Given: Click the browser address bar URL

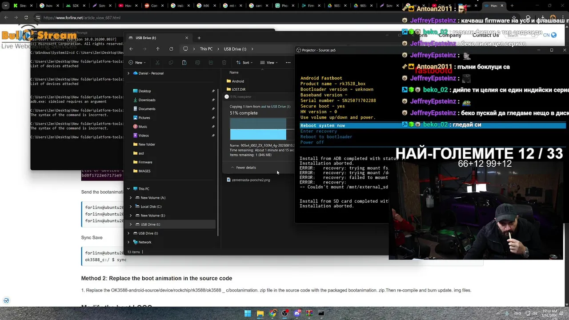Looking at the screenshot, I should [82, 18].
